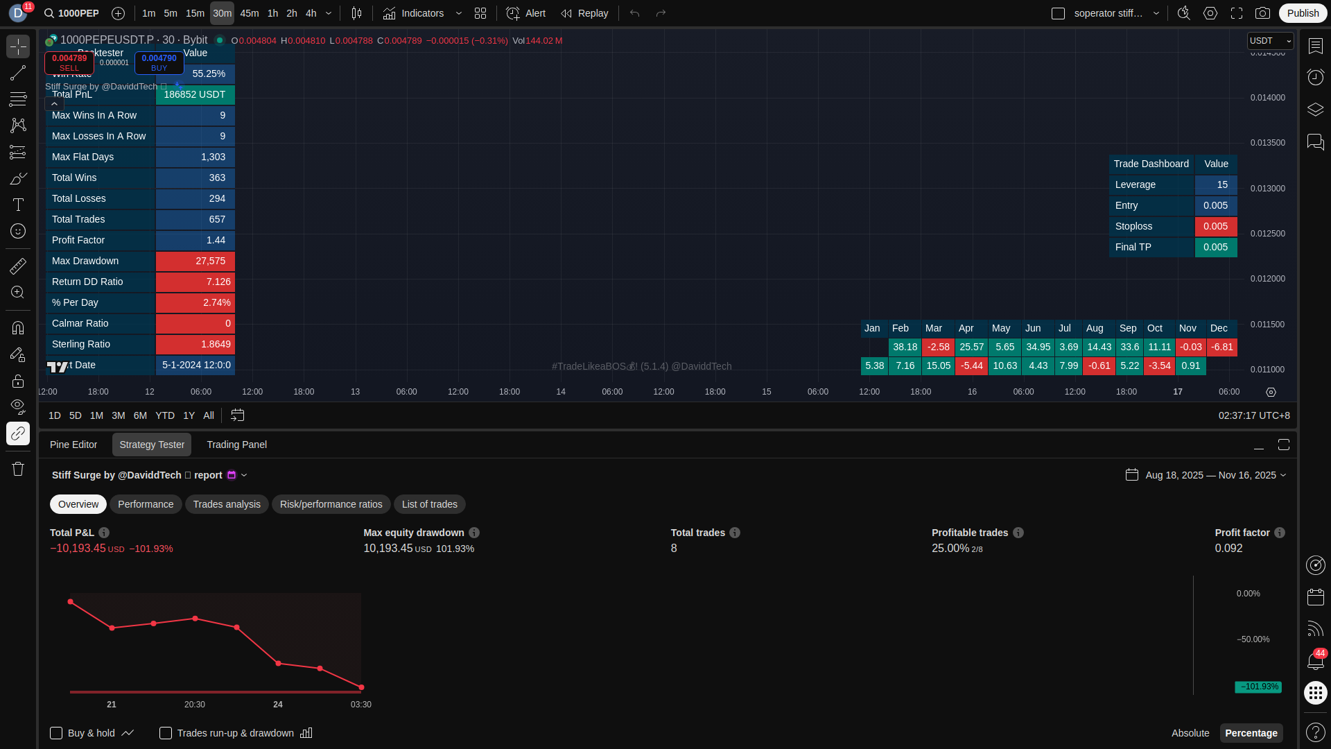The height and width of the screenshot is (749, 1331).
Task: Click the ruler measure tool
Action: (18, 266)
